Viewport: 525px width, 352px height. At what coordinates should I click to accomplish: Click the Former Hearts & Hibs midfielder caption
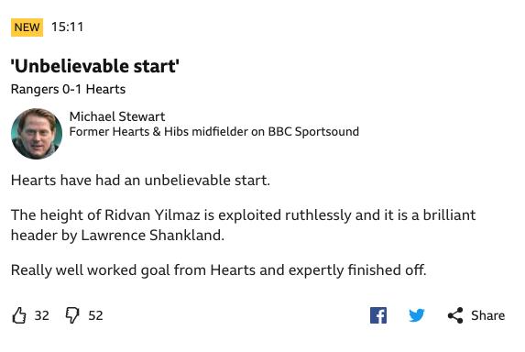pyautogui.click(x=214, y=132)
